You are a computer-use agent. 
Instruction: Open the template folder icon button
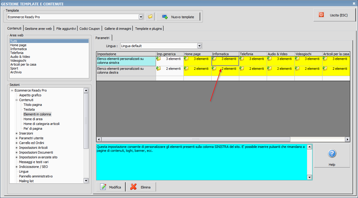150,17
